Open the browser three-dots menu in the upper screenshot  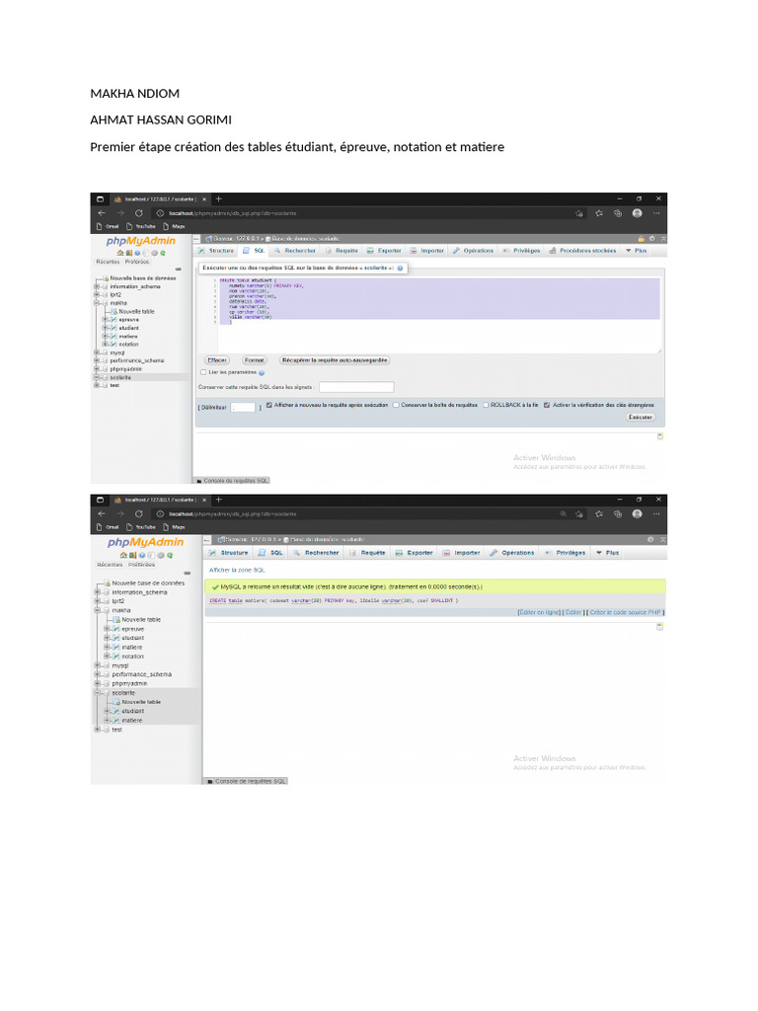click(656, 213)
